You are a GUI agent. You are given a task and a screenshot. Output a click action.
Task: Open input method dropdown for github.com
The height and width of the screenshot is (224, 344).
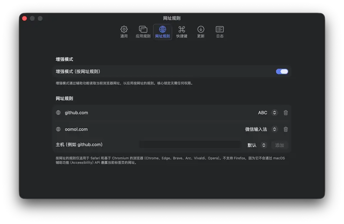point(274,112)
